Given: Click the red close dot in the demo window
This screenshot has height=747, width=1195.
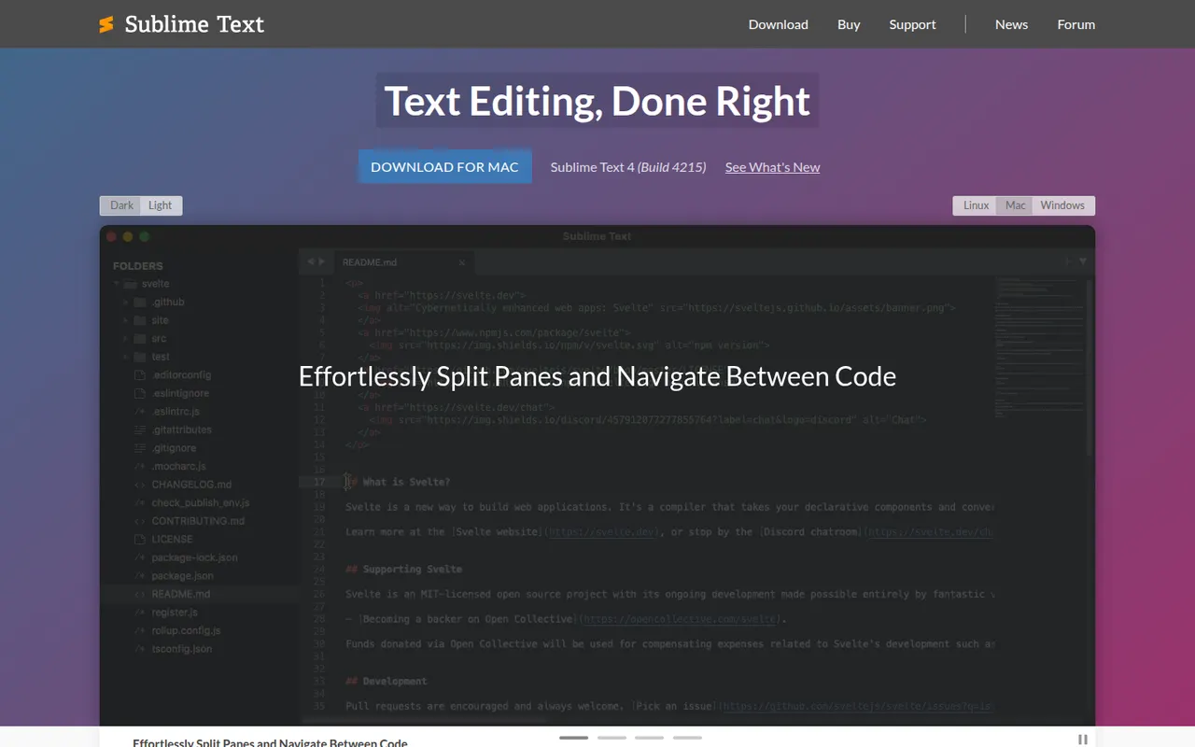Looking at the screenshot, I should (112, 237).
